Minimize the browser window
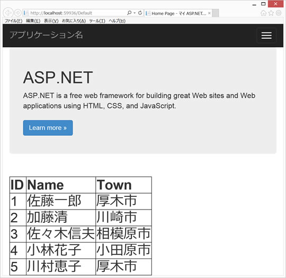 pyautogui.click(x=254, y=4)
